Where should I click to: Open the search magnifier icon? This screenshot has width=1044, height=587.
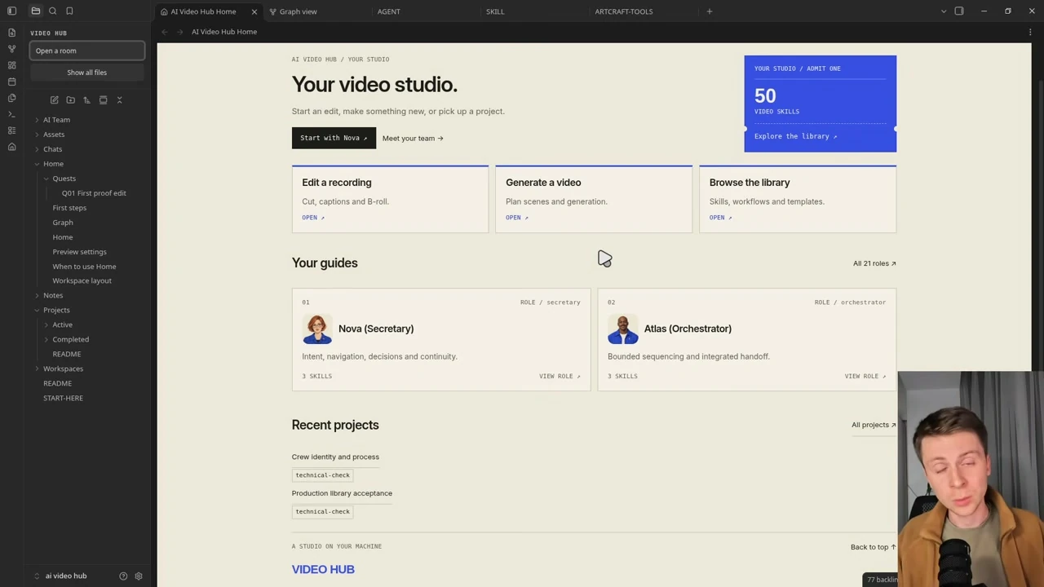tap(52, 11)
